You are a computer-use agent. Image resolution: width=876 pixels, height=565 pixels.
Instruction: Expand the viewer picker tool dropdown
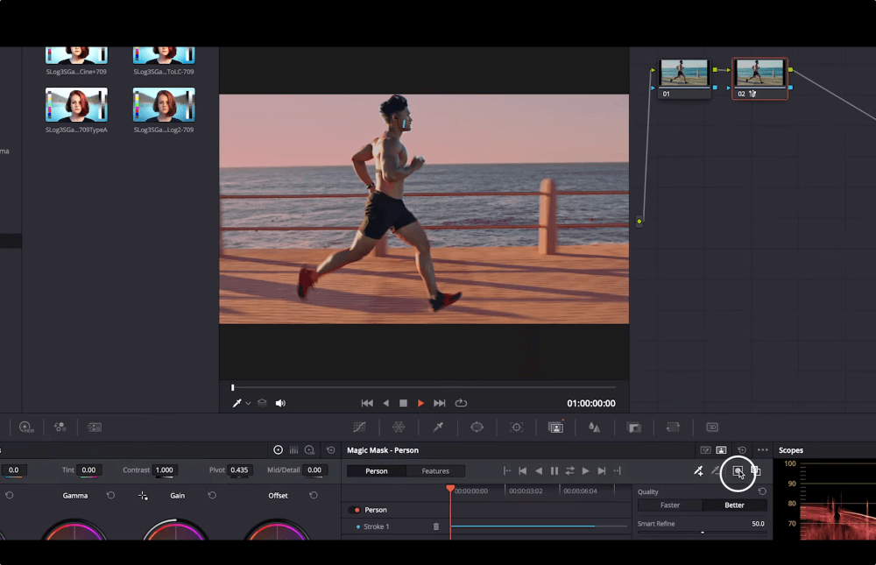click(248, 404)
